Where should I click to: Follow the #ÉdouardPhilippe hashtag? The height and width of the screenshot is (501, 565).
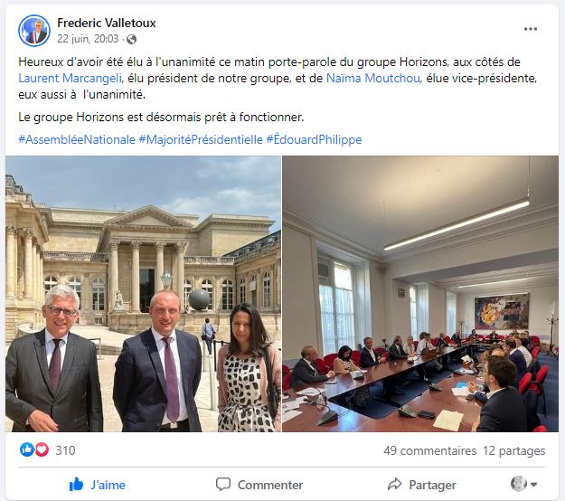pos(314,139)
